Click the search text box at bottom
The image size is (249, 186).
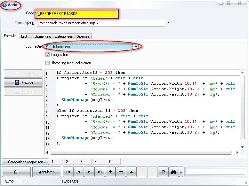215,172
